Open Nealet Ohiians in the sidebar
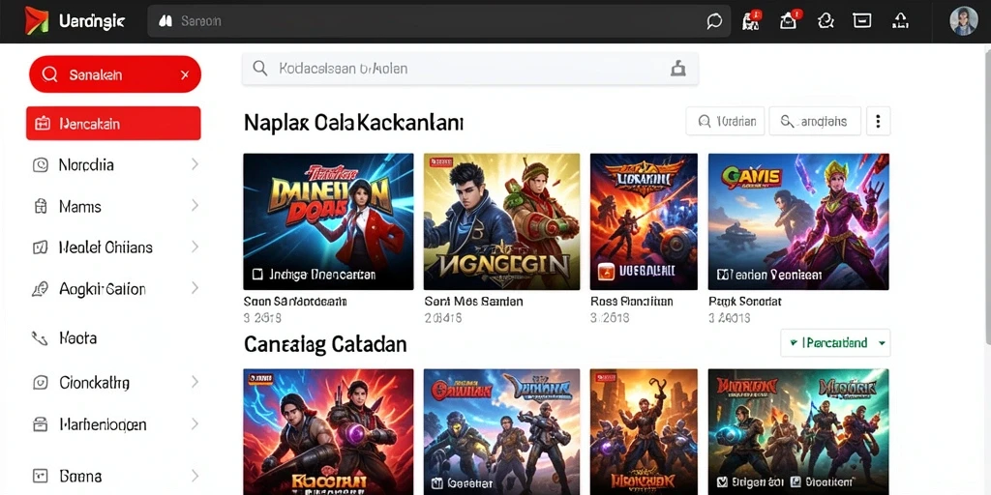This screenshot has width=991, height=495. coord(105,247)
